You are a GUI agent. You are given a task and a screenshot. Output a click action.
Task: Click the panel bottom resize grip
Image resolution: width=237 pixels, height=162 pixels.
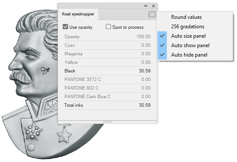click(107, 122)
